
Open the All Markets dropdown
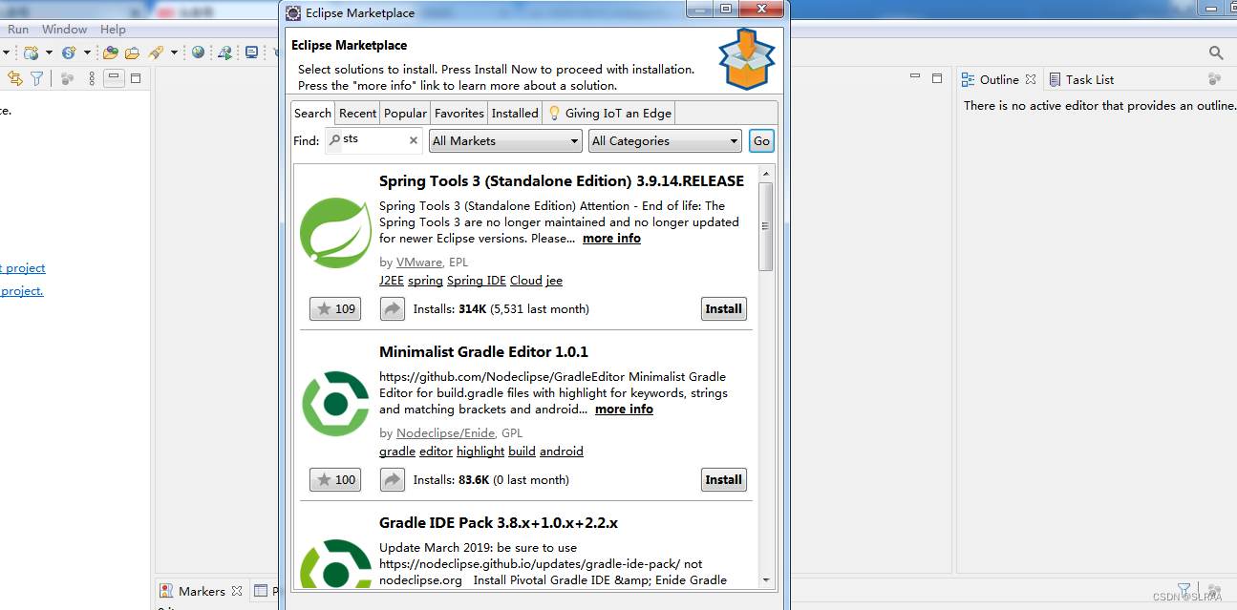505,140
